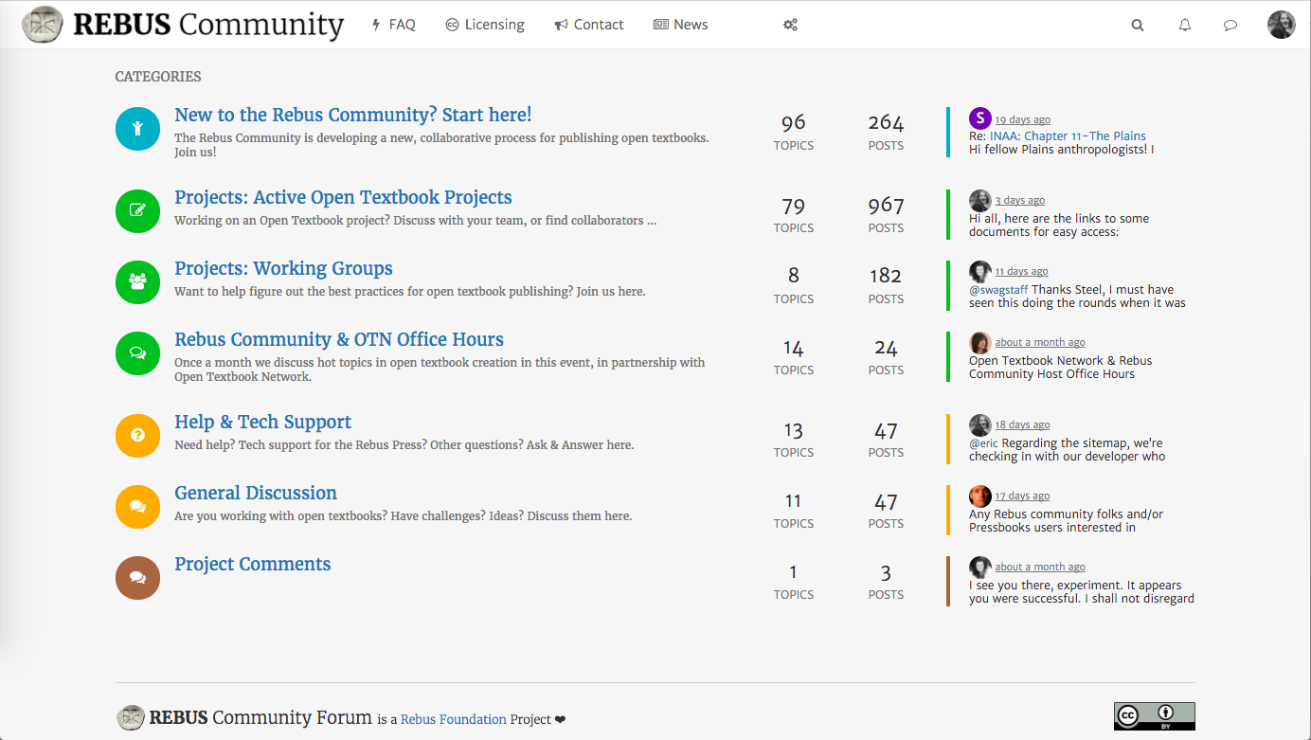This screenshot has width=1311, height=740.
Task: Click the brown comments icon for Project Comments
Action: (x=137, y=577)
